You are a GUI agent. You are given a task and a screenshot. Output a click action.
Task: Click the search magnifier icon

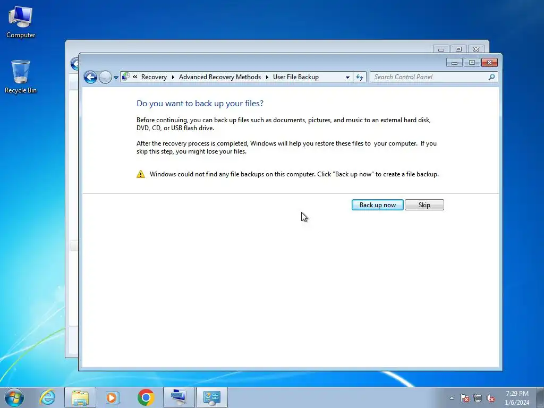point(491,77)
